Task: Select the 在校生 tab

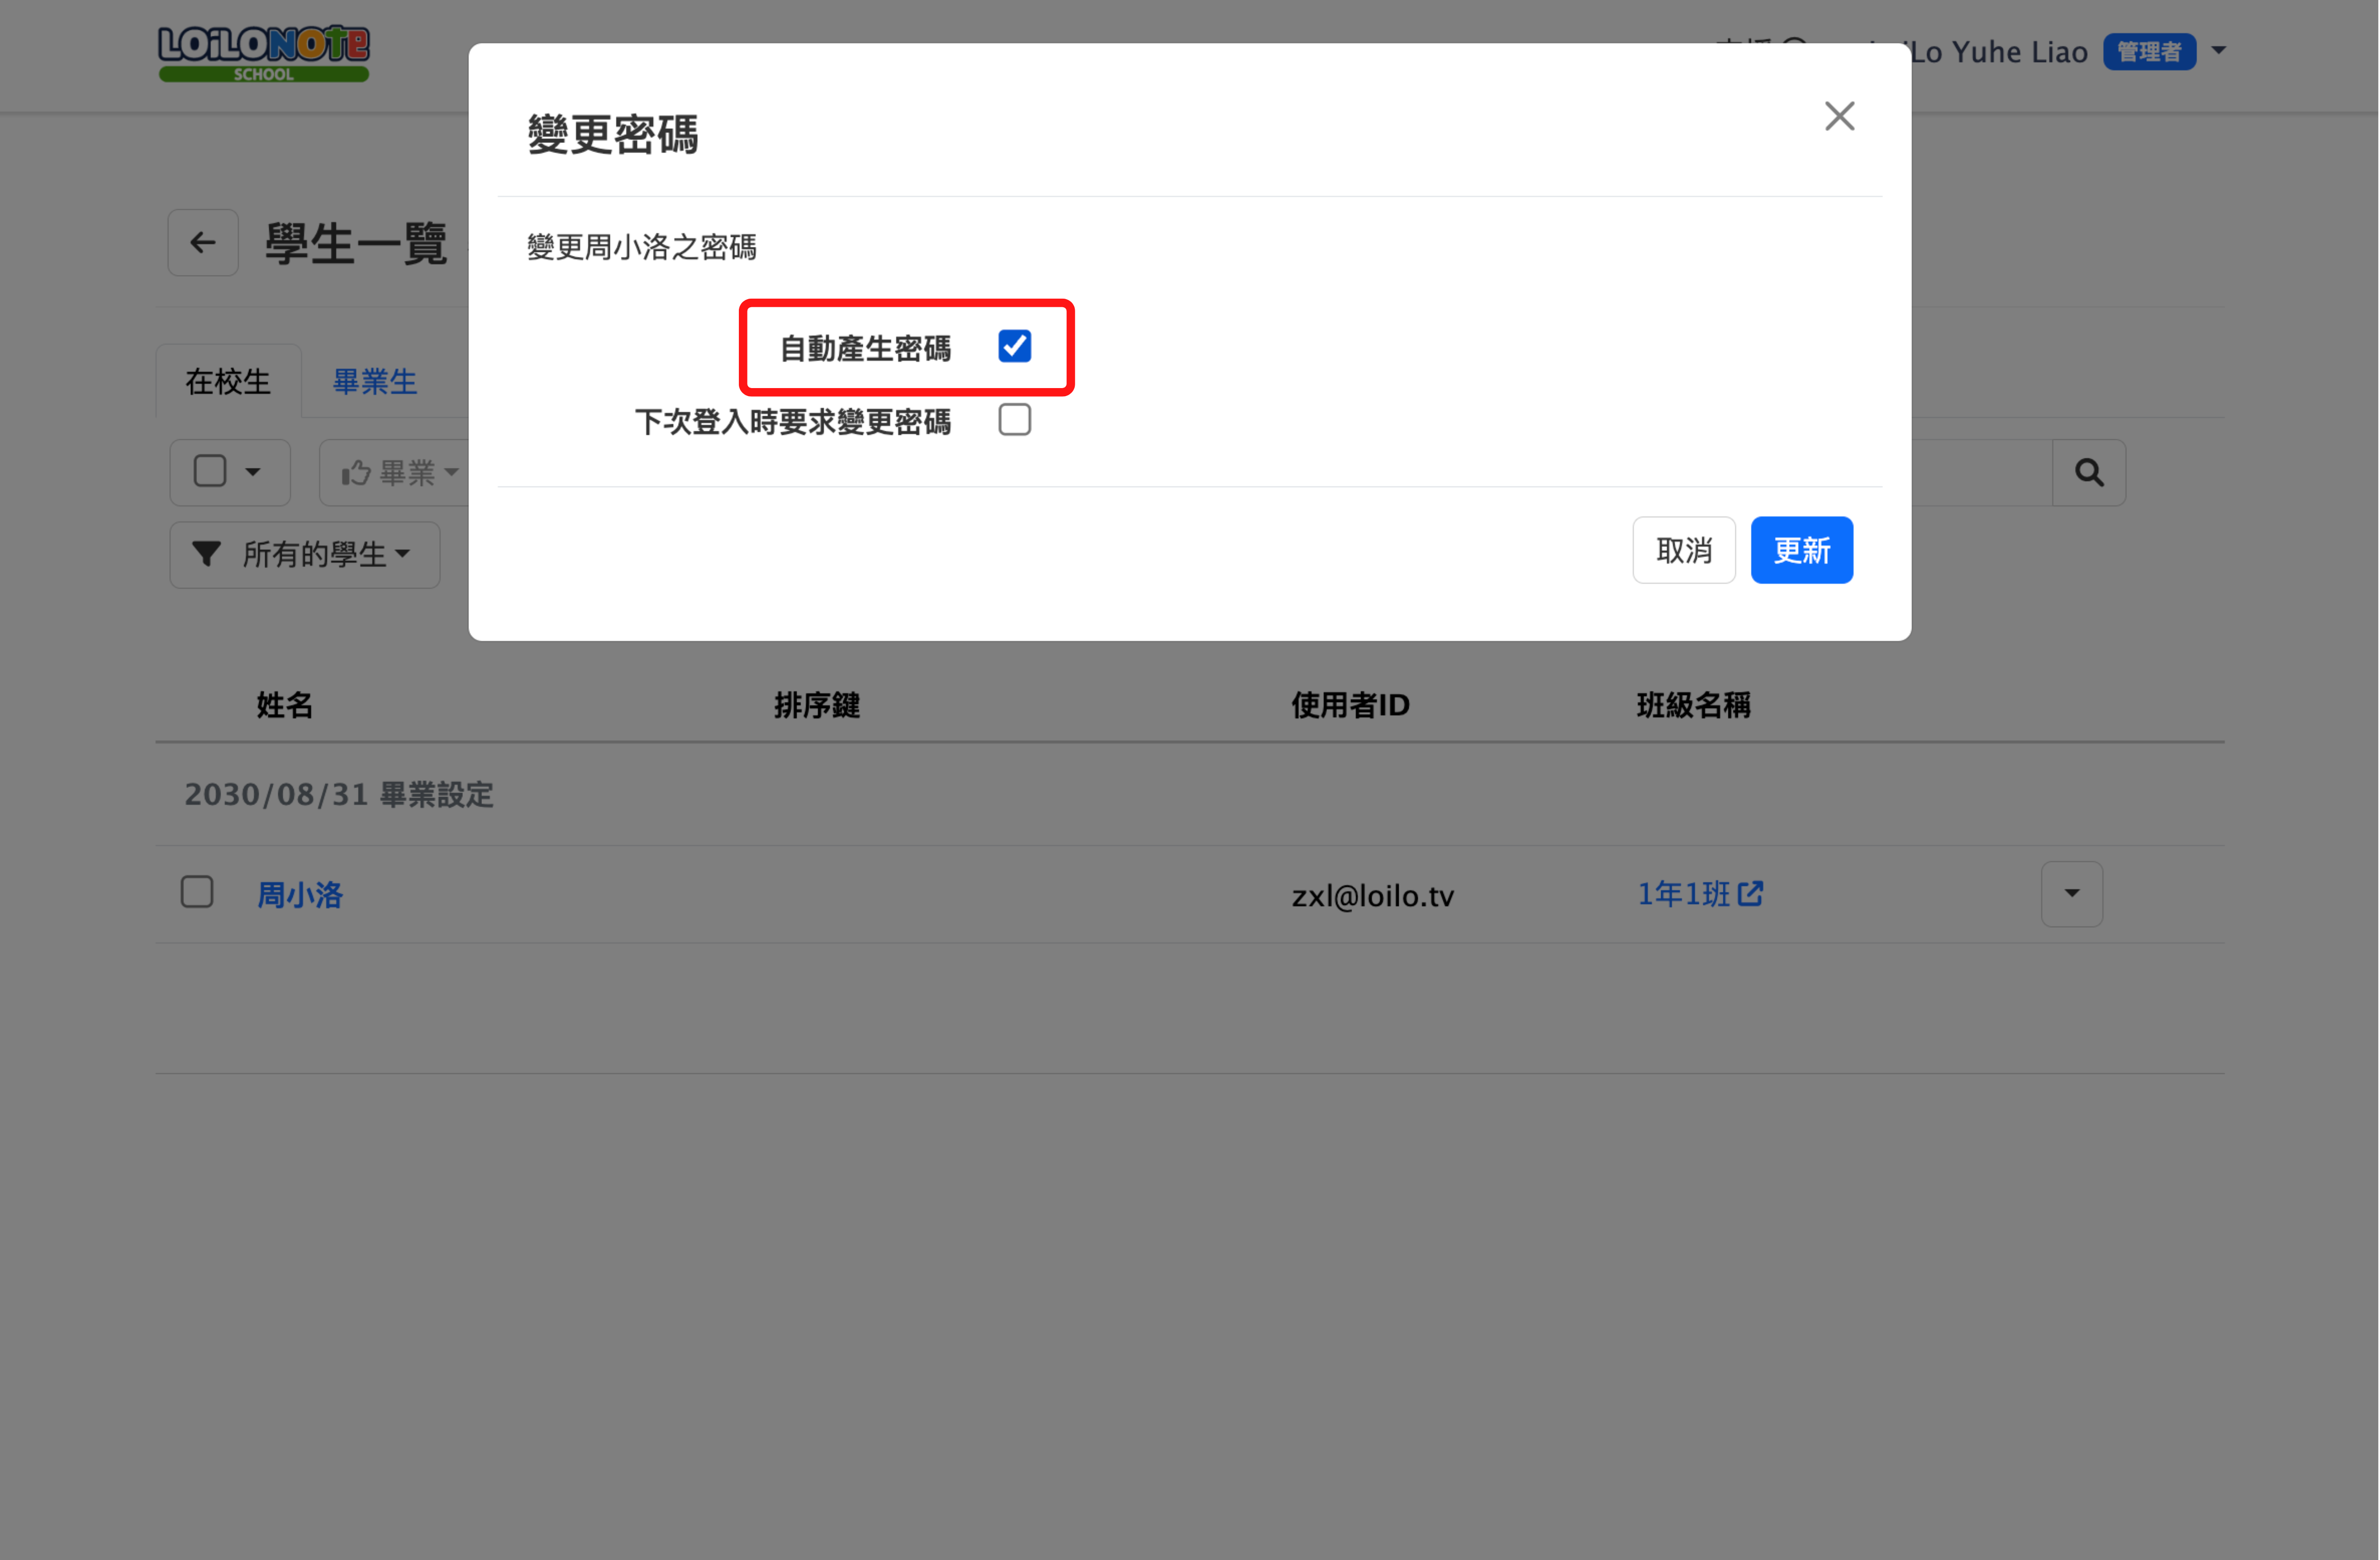Action: coord(228,381)
